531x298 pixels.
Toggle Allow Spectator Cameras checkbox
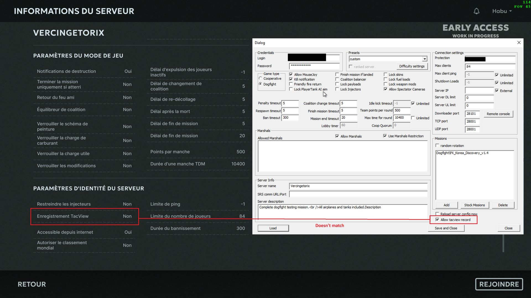click(386, 89)
